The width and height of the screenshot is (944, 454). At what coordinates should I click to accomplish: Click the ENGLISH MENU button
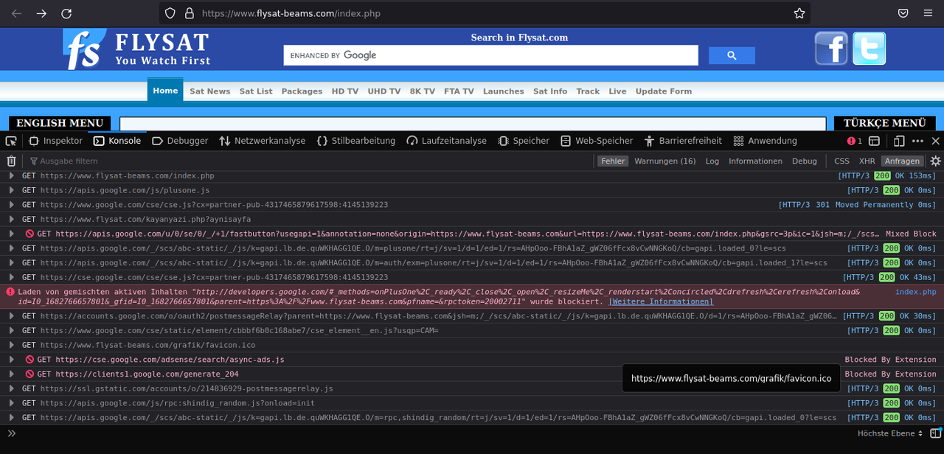pos(60,123)
